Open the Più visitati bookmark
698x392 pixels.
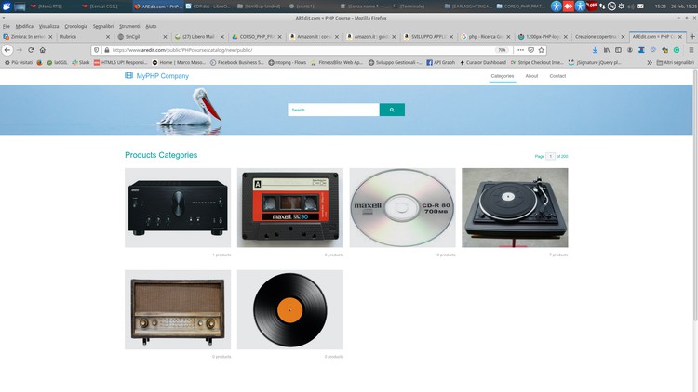[x=19, y=62]
